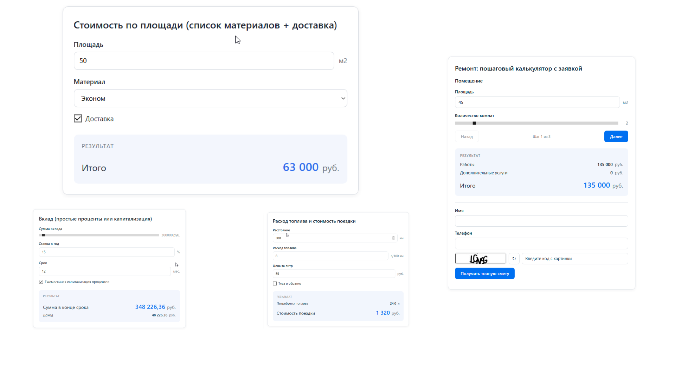Focus the Срок input field
The height and width of the screenshot is (379, 675).
(105, 271)
